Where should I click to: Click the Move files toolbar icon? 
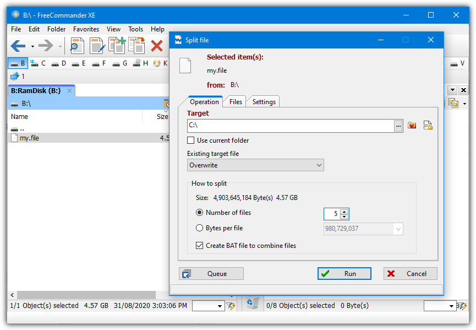pyautogui.click(x=136, y=46)
